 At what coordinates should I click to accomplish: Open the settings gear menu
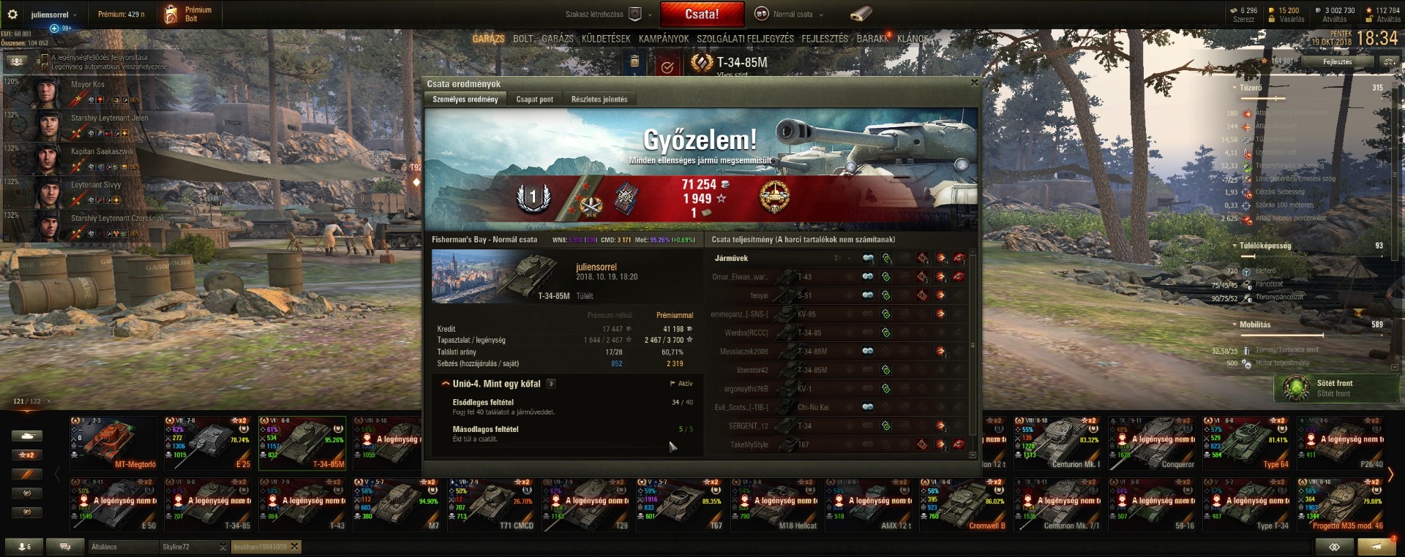(x=12, y=14)
